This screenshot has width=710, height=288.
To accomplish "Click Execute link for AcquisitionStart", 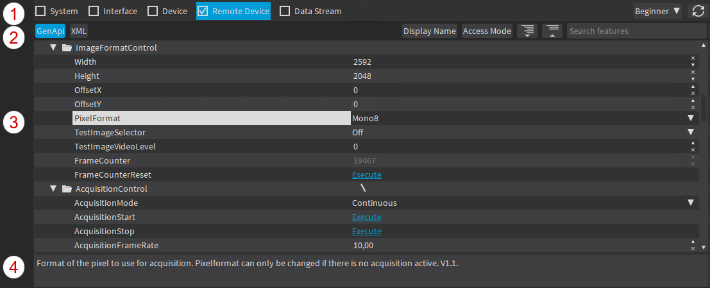I will point(367,217).
